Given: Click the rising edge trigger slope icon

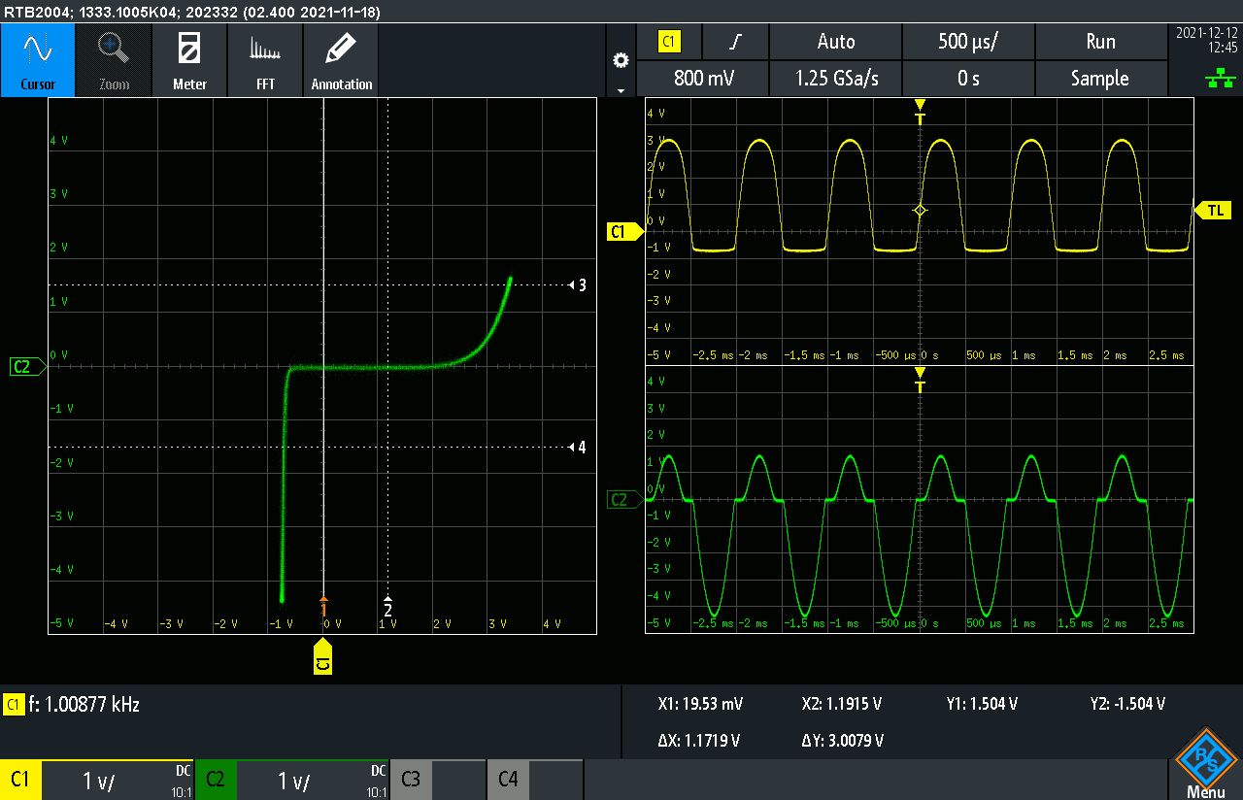Looking at the screenshot, I should point(736,42).
